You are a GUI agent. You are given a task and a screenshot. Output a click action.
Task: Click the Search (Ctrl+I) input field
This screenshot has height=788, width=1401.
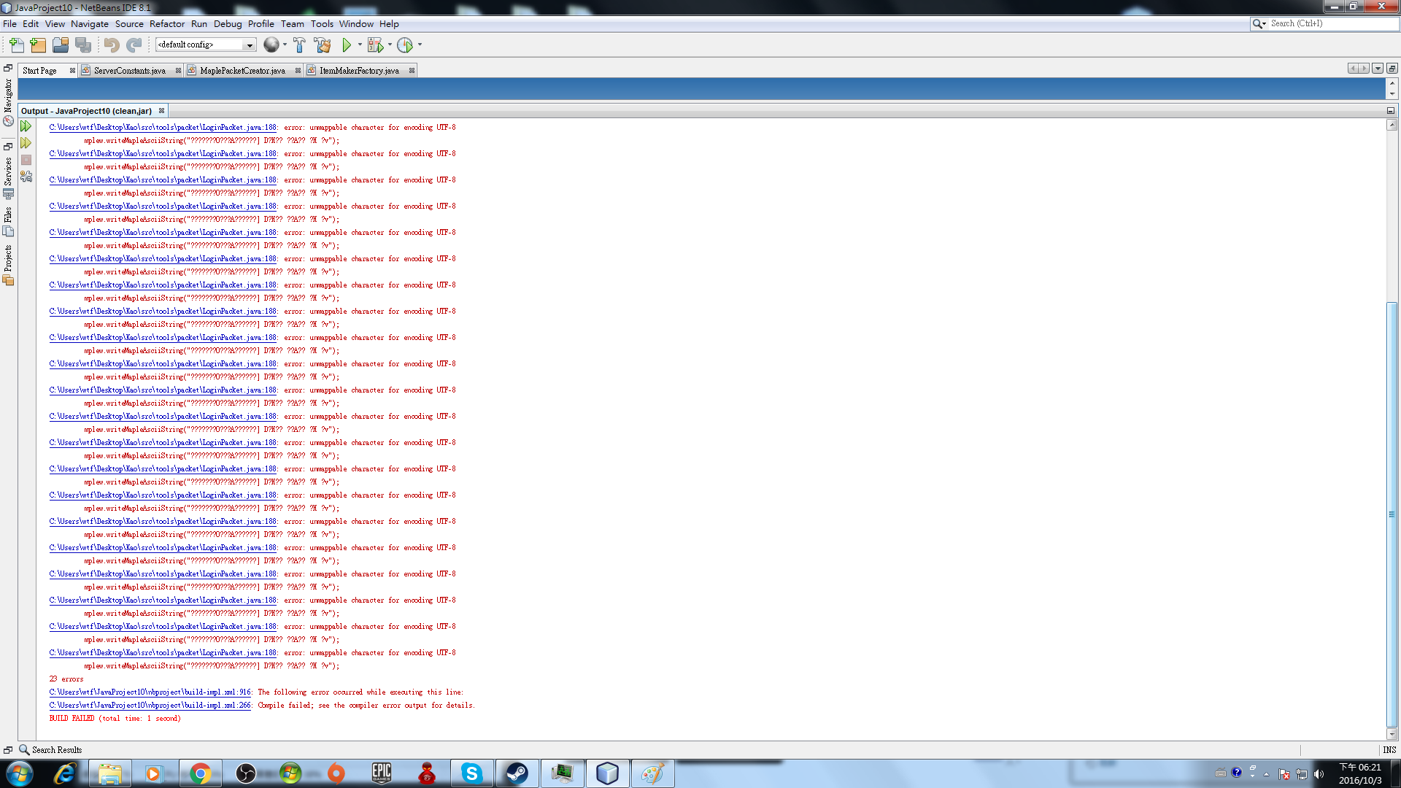point(1332,24)
